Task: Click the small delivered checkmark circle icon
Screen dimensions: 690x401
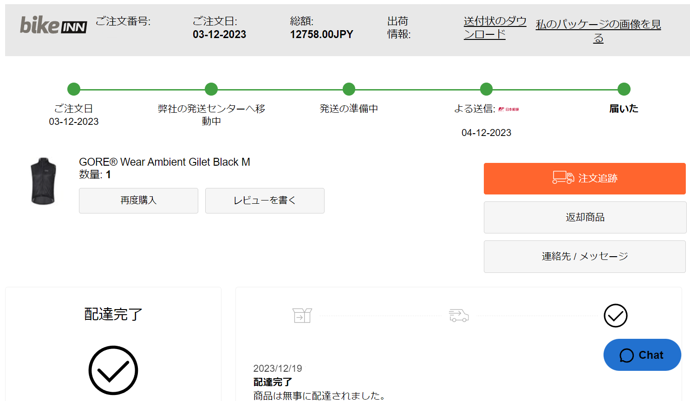Action: click(x=615, y=316)
